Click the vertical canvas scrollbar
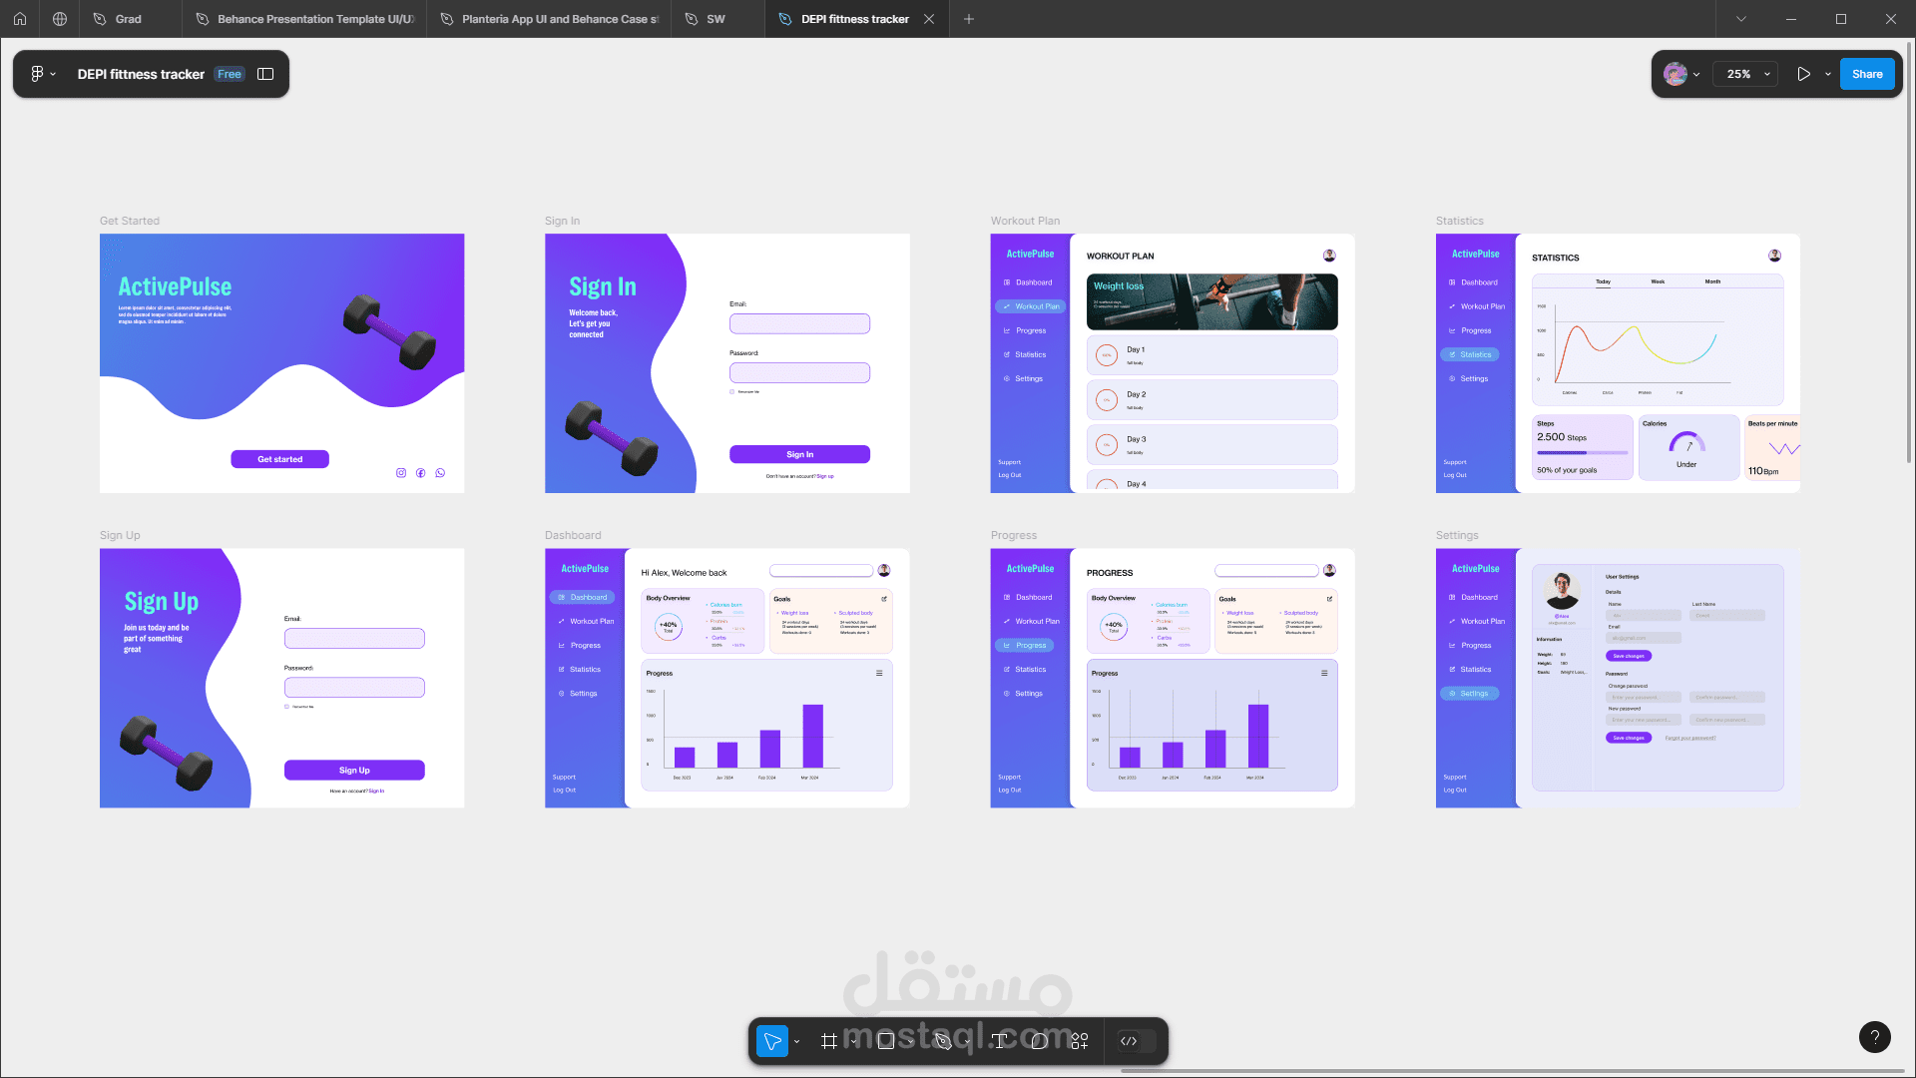The height and width of the screenshot is (1078, 1916). coord(1909,252)
